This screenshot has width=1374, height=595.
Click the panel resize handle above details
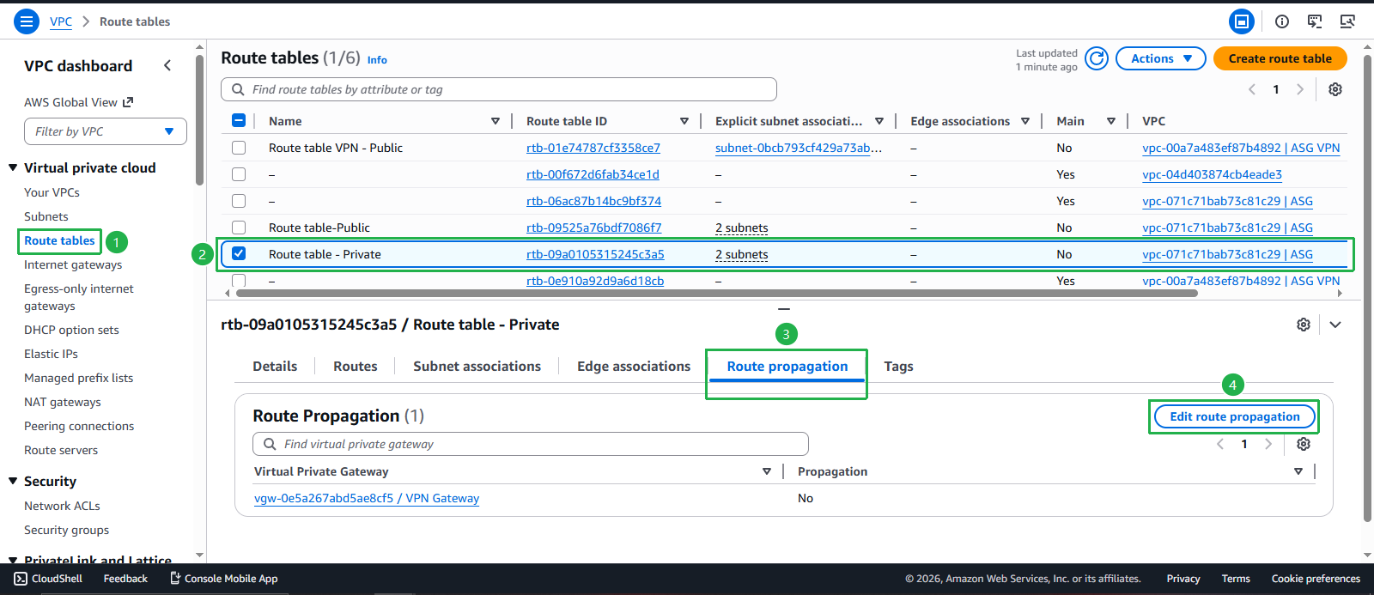point(784,308)
